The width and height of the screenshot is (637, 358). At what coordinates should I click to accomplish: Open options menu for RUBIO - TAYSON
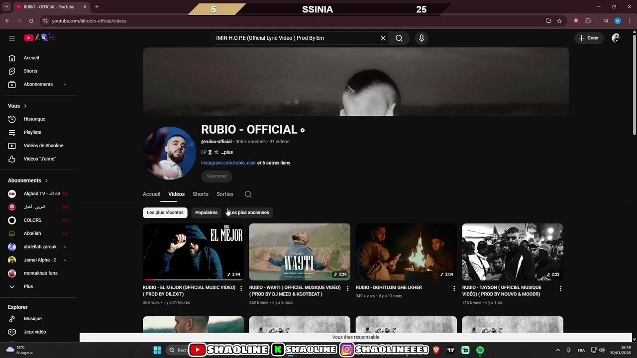click(x=560, y=288)
